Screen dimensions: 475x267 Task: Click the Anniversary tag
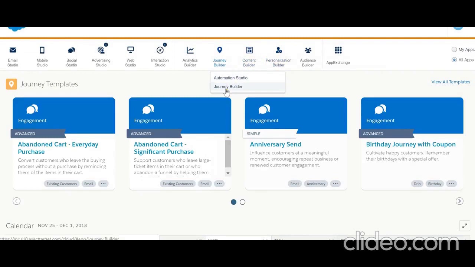[x=316, y=184]
